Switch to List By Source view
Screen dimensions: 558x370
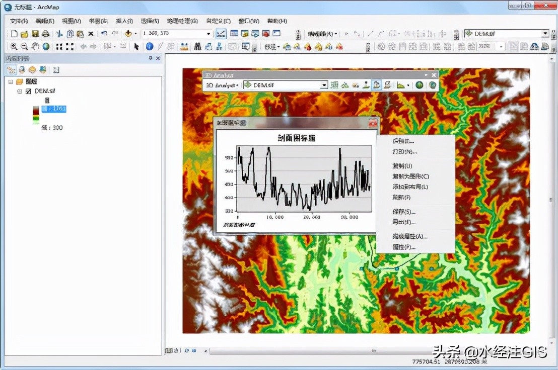[x=22, y=70]
